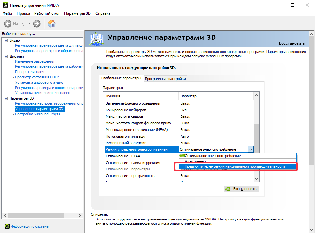Open Установка цифрового аудио task

pyautogui.click(x=39, y=82)
